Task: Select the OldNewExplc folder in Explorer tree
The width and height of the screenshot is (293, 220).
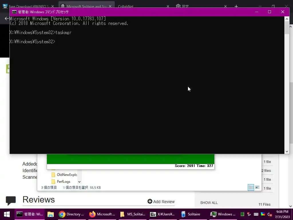Action: pyautogui.click(x=64, y=174)
